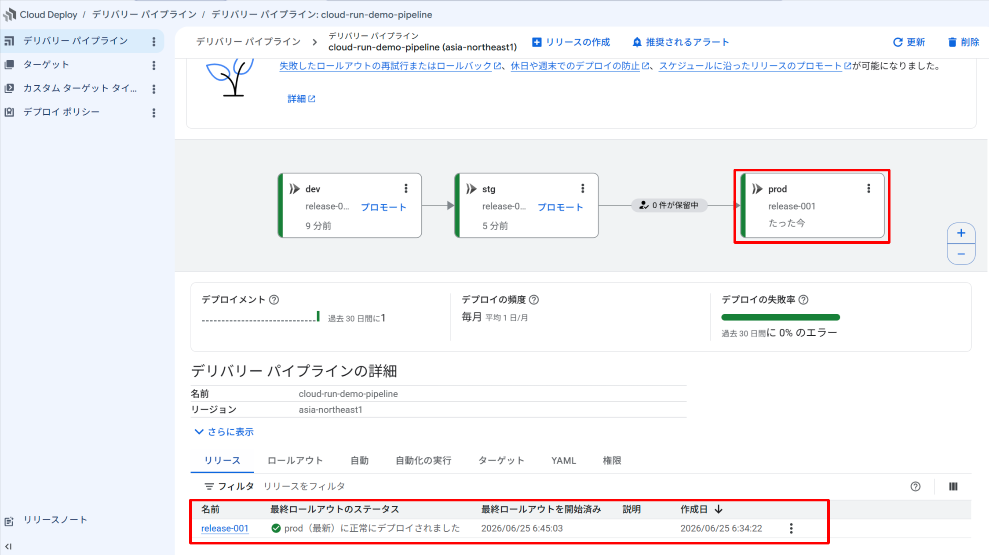Click help icon next to デプロイメント
989x555 pixels.
coord(274,300)
